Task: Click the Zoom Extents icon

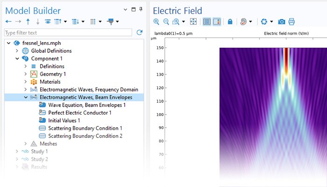Action: click(193, 22)
